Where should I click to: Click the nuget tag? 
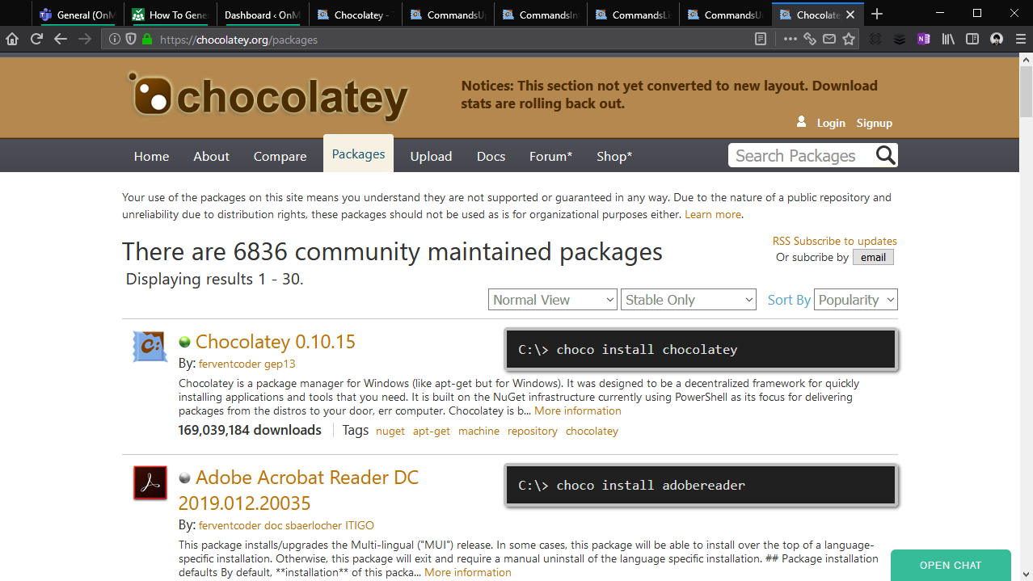point(390,431)
